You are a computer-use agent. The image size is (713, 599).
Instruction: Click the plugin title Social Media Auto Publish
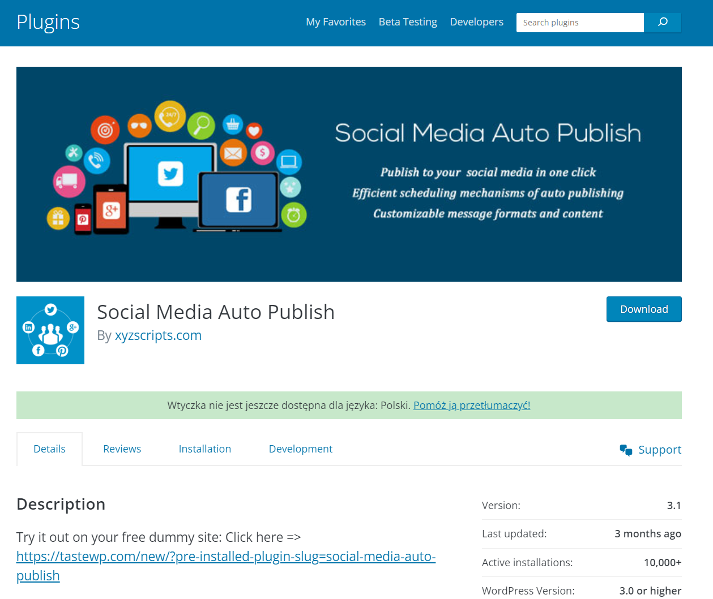[x=216, y=312]
